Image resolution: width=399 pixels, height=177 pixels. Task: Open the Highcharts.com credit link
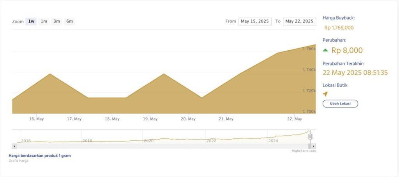[x=304, y=151]
